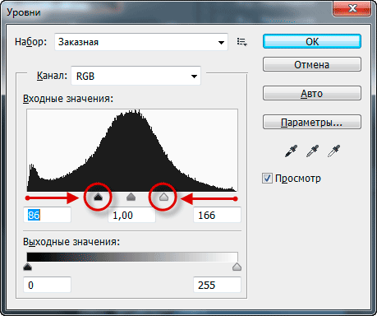Click the highlight input field showing 166
377x316 pixels.
pos(217,215)
